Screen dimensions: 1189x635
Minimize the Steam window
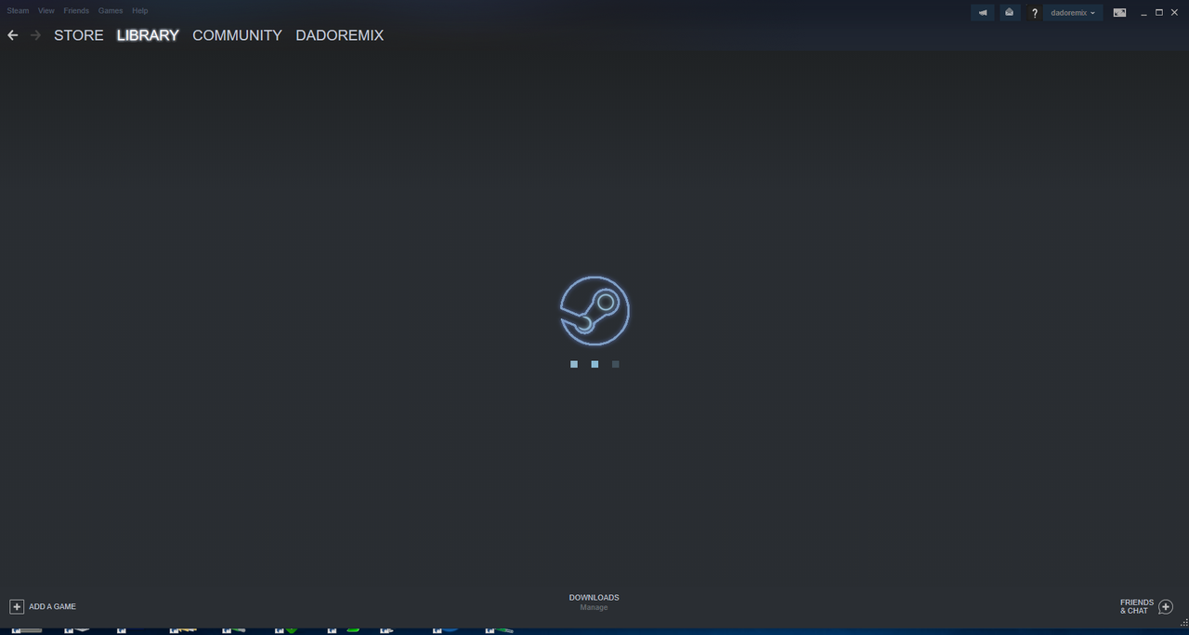[1144, 13]
